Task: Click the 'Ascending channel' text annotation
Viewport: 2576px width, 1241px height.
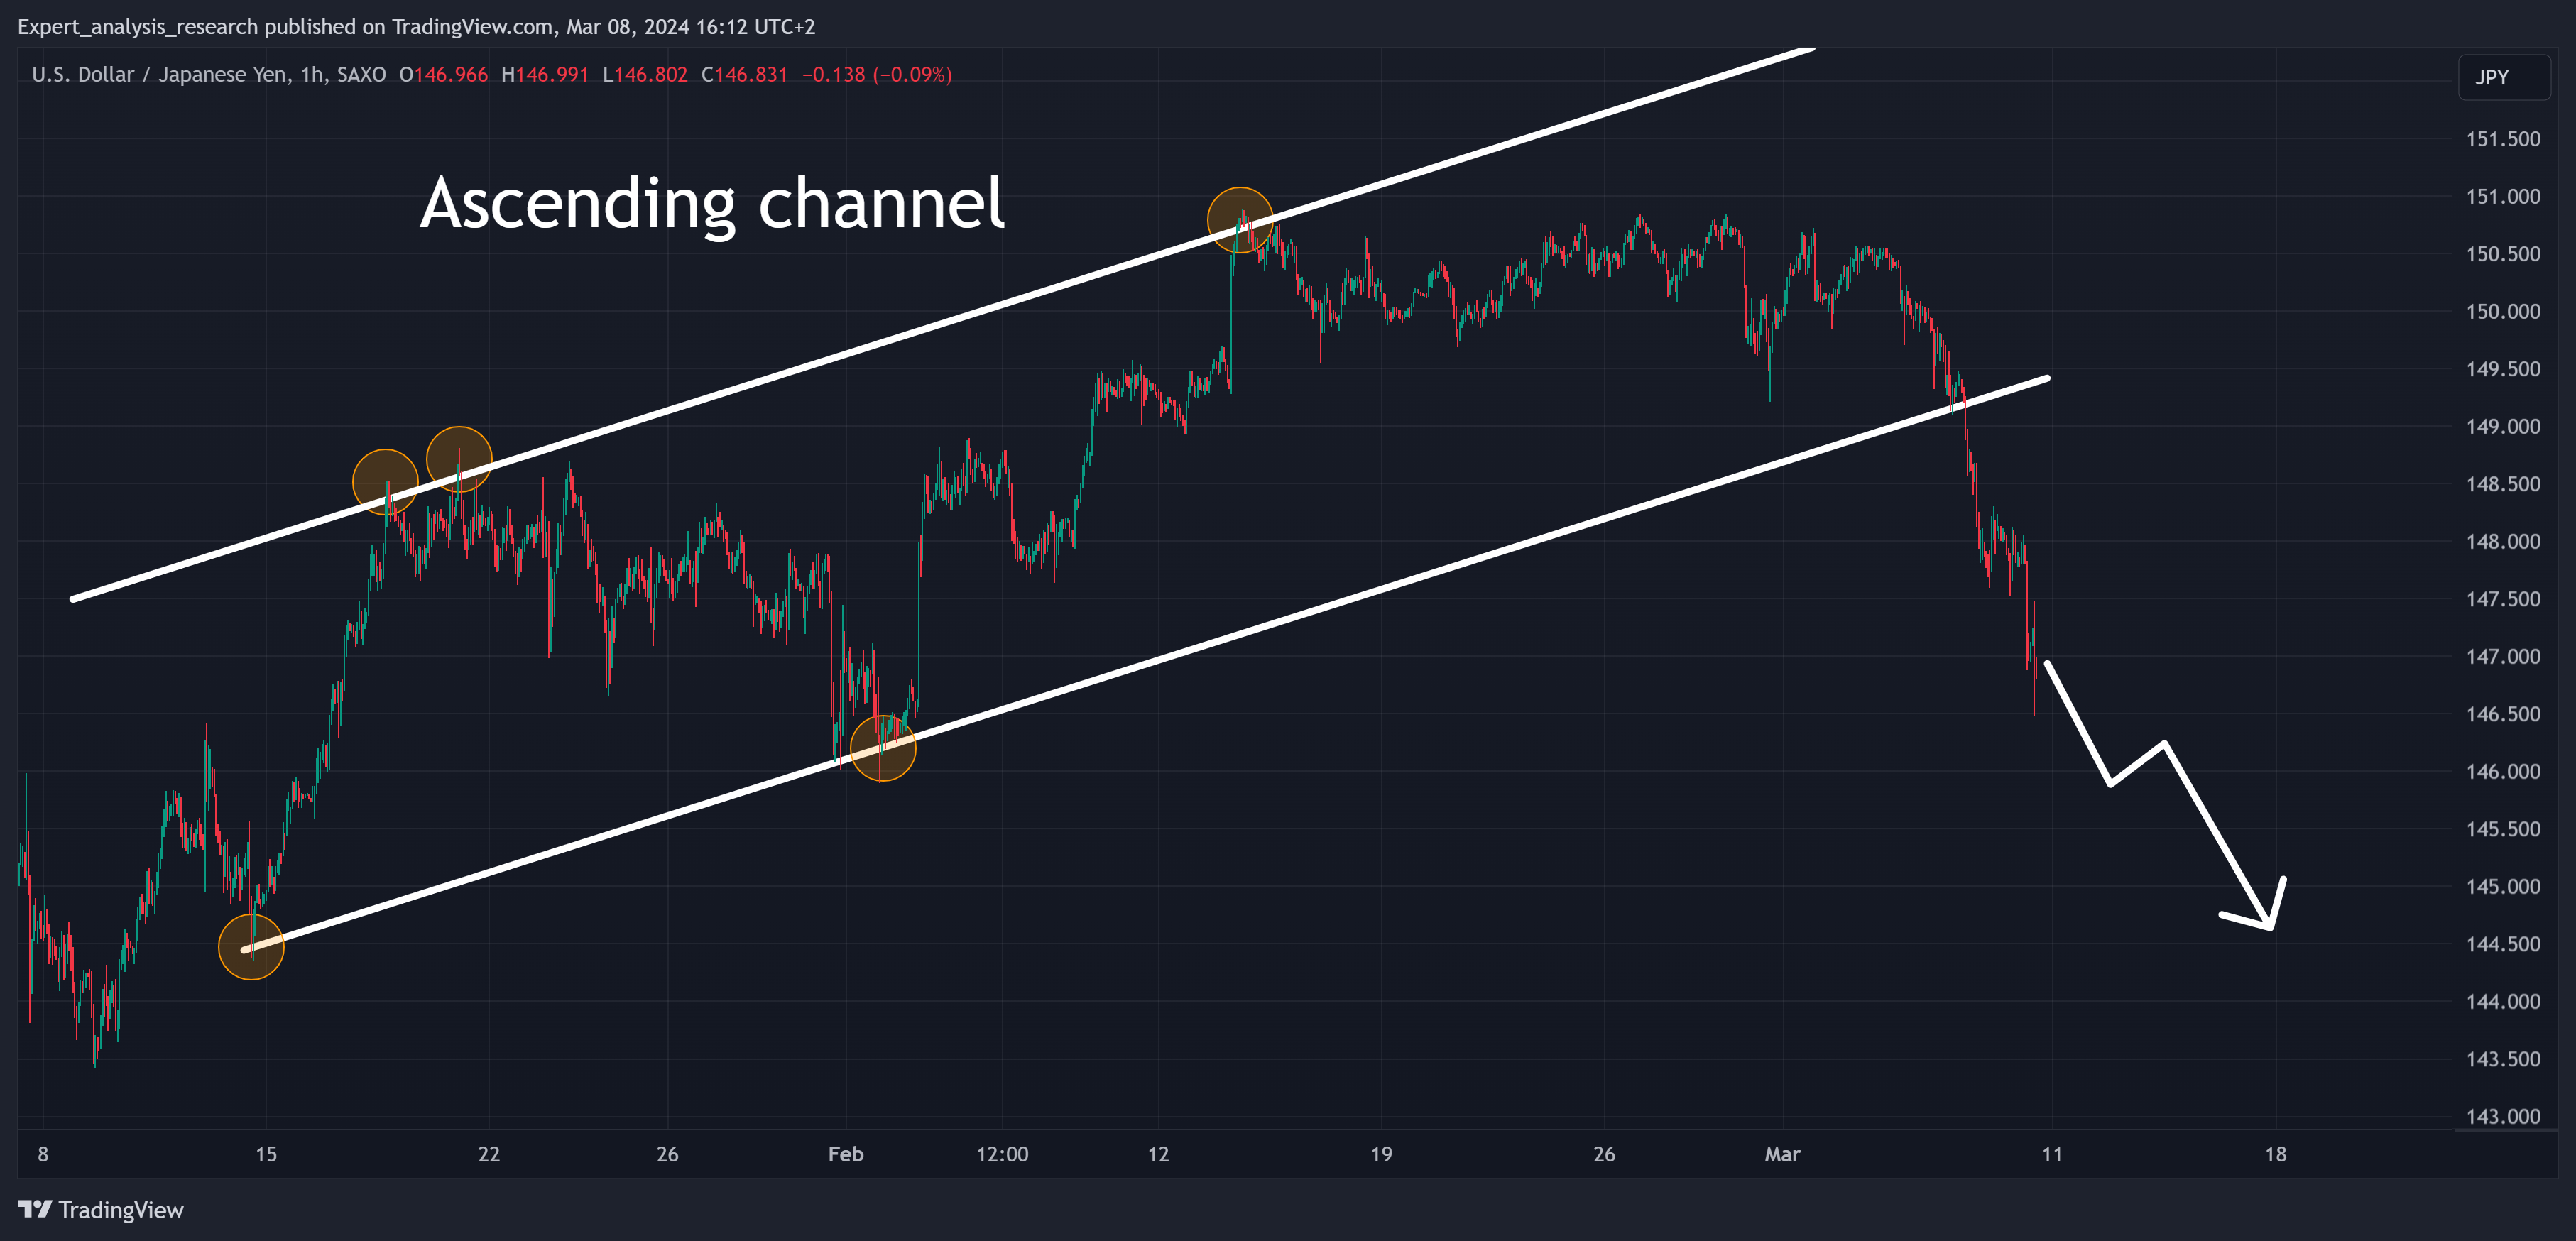Action: pyautogui.click(x=712, y=204)
